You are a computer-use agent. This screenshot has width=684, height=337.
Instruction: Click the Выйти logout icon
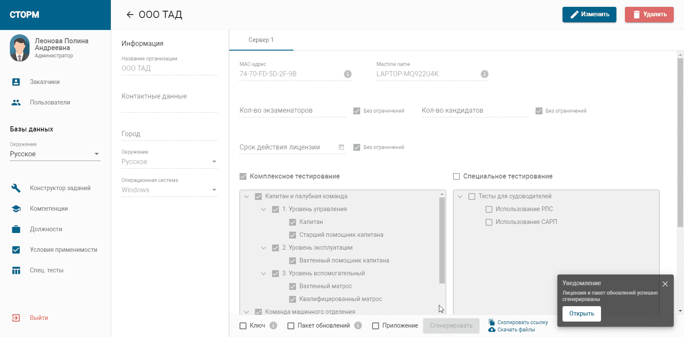(x=16, y=318)
